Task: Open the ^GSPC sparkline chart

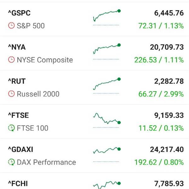Action: click(107, 17)
